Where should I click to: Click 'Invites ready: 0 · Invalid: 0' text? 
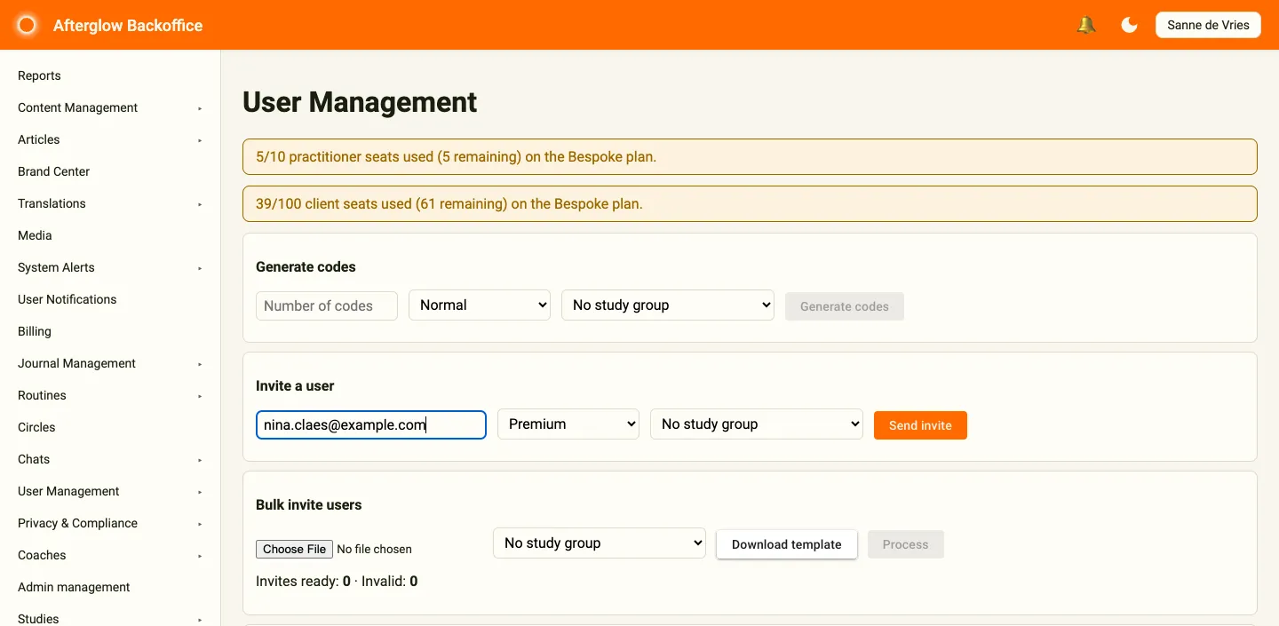pos(337,582)
